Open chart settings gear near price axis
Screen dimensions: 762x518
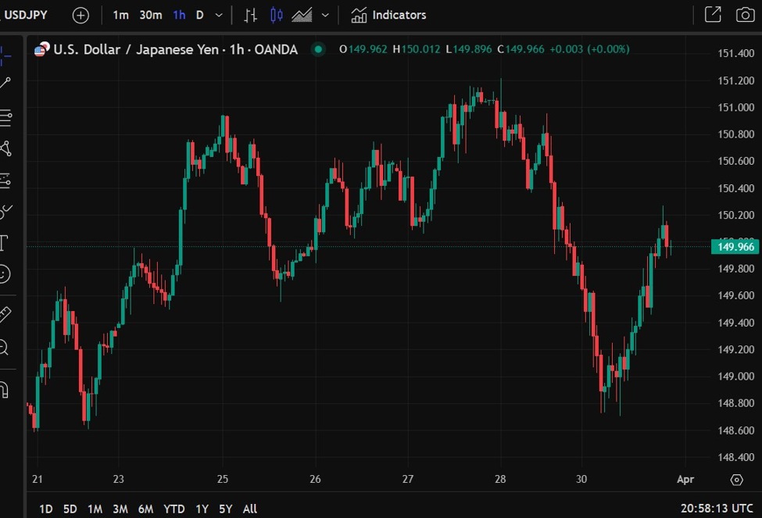click(737, 480)
